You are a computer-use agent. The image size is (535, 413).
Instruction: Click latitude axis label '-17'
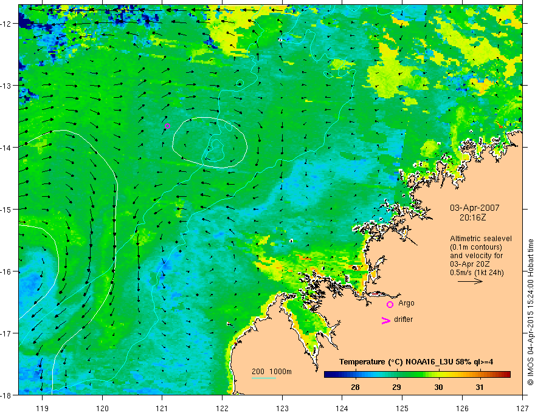(x=7, y=333)
